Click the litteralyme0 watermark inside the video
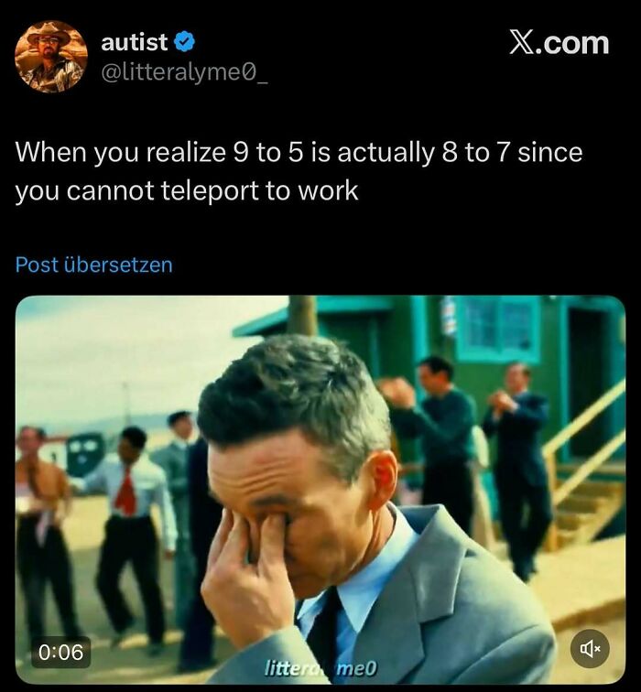This screenshot has width=641, height=692. click(x=320, y=667)
